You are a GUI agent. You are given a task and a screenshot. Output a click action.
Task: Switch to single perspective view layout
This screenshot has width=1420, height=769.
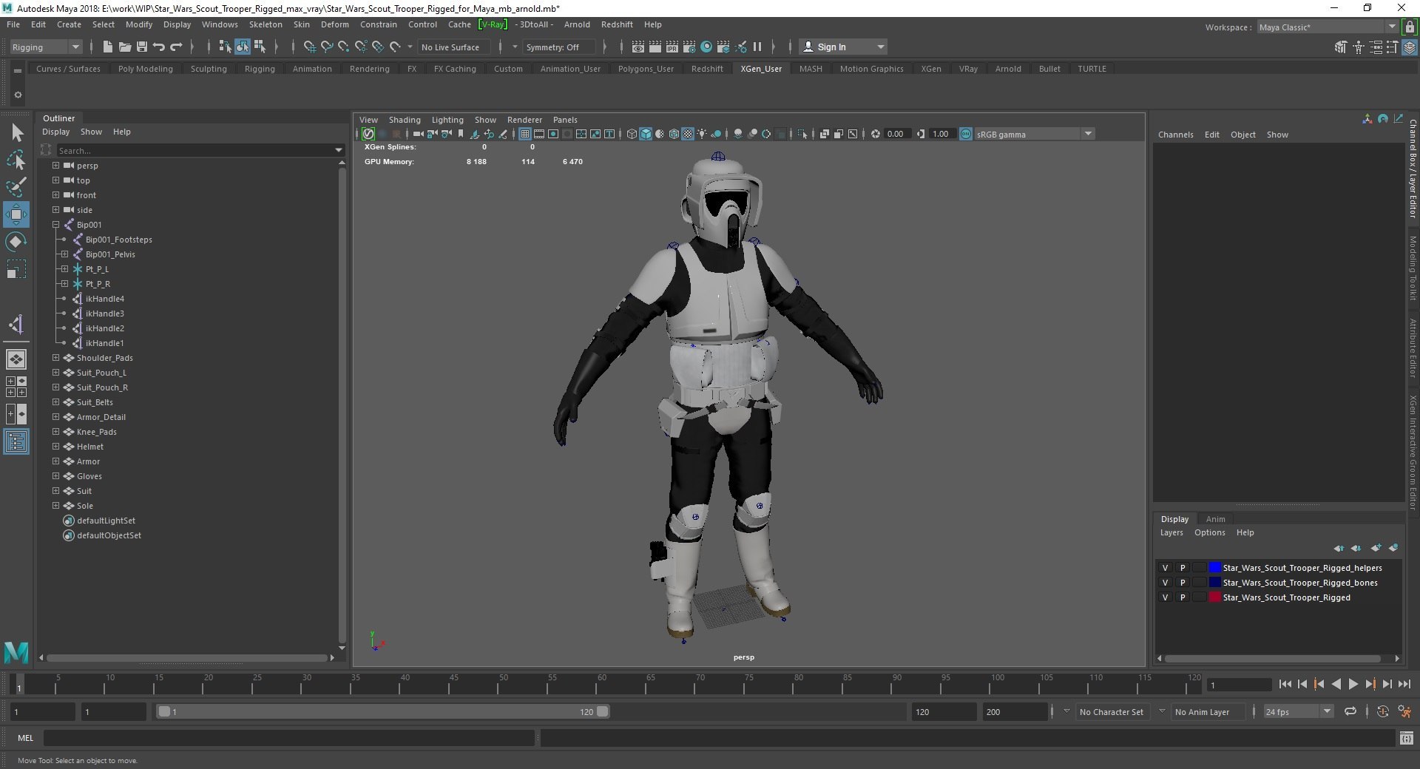pyautogui.click(x=16, y=359)
